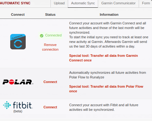Click the Fitbit synchronization description text

tap(104, 107)
